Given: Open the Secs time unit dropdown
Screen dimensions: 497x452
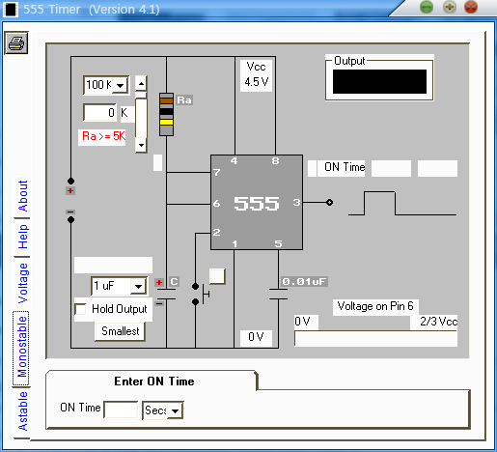Looking at the screenshot, I should pos(175,410).
